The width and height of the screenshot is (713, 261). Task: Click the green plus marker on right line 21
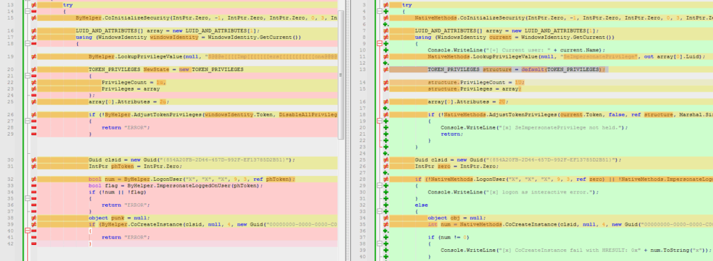click(386, 134)
